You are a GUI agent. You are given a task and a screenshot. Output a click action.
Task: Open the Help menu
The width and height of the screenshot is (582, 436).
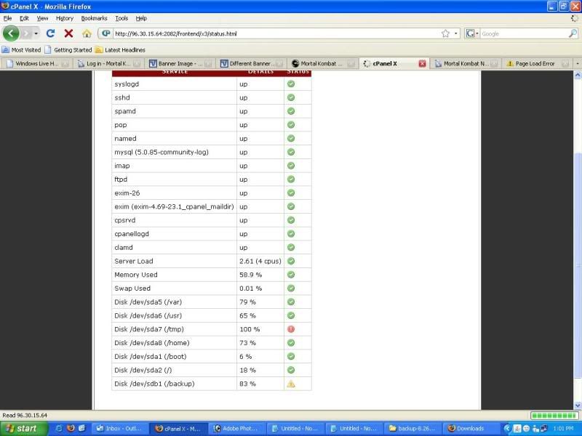tap(141, 18)
